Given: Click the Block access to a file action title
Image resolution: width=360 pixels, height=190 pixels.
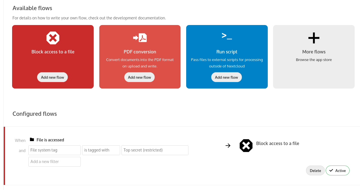Looking at the screenshot, I should (278, 143).
